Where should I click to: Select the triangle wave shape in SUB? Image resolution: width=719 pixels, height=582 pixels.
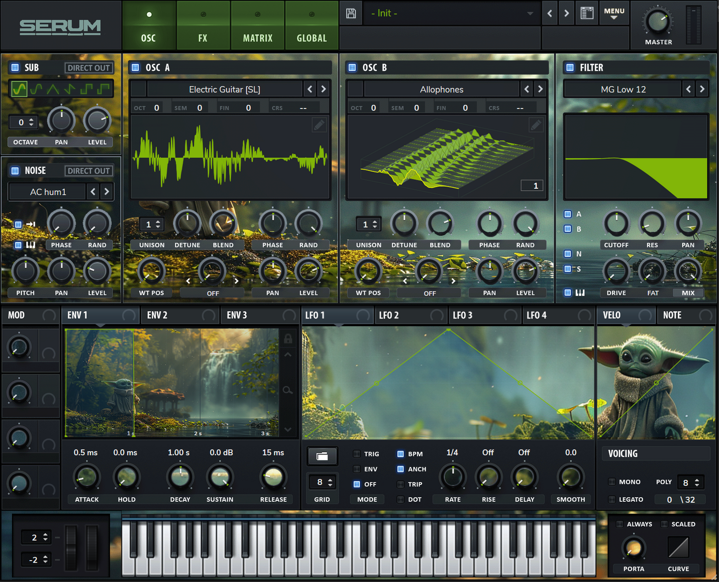coord(53,89)
